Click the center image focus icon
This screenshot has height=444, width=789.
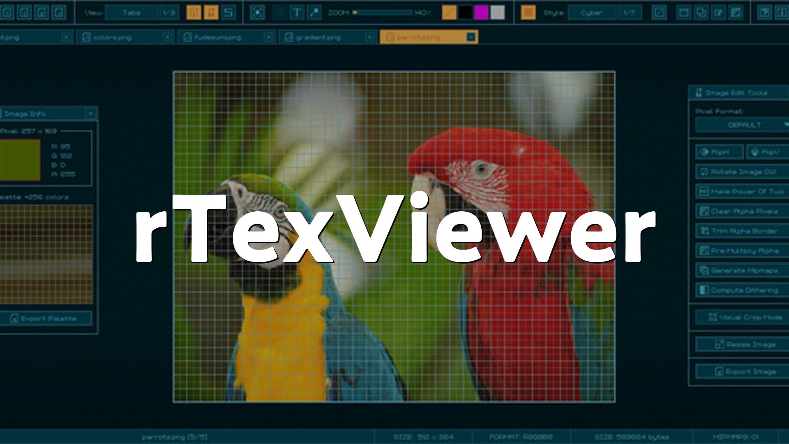click(258, 13)
